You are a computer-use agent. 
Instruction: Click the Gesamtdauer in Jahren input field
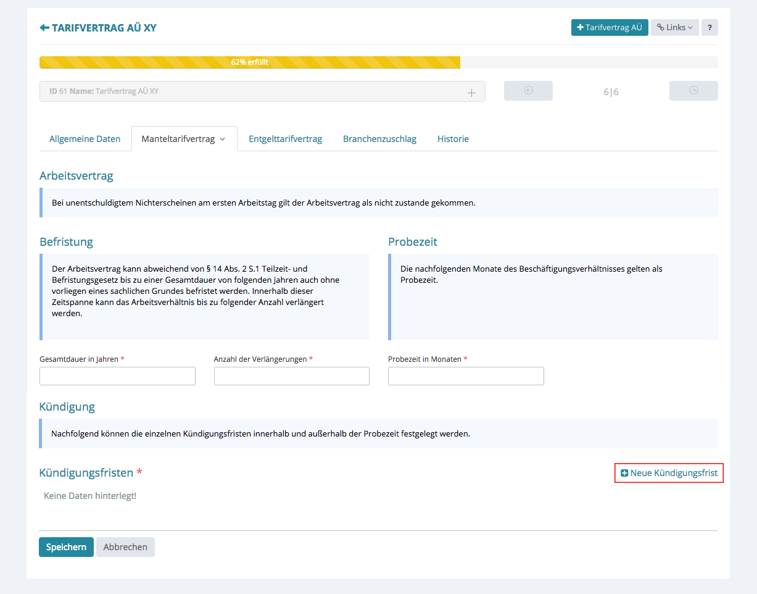coord(117,376)
